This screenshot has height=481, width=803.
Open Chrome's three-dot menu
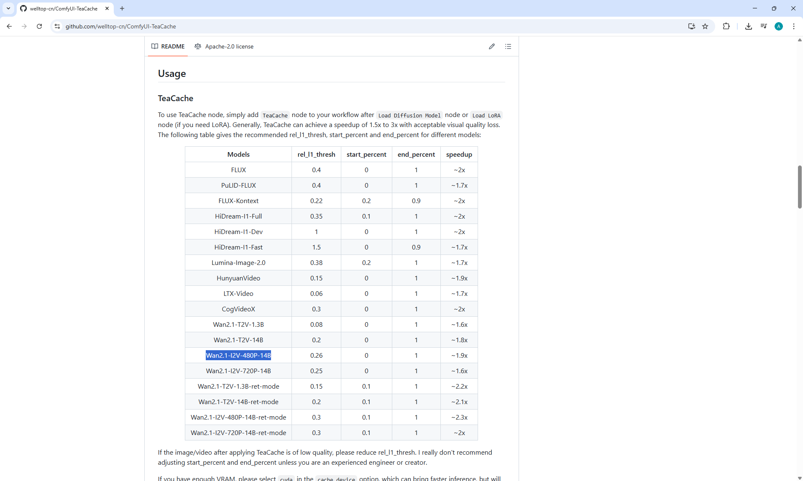pyautogui.click(x=793, y=26)
